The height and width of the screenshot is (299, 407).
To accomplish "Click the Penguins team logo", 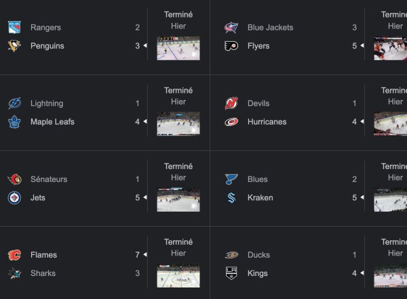I will click(x=14, y=46).
